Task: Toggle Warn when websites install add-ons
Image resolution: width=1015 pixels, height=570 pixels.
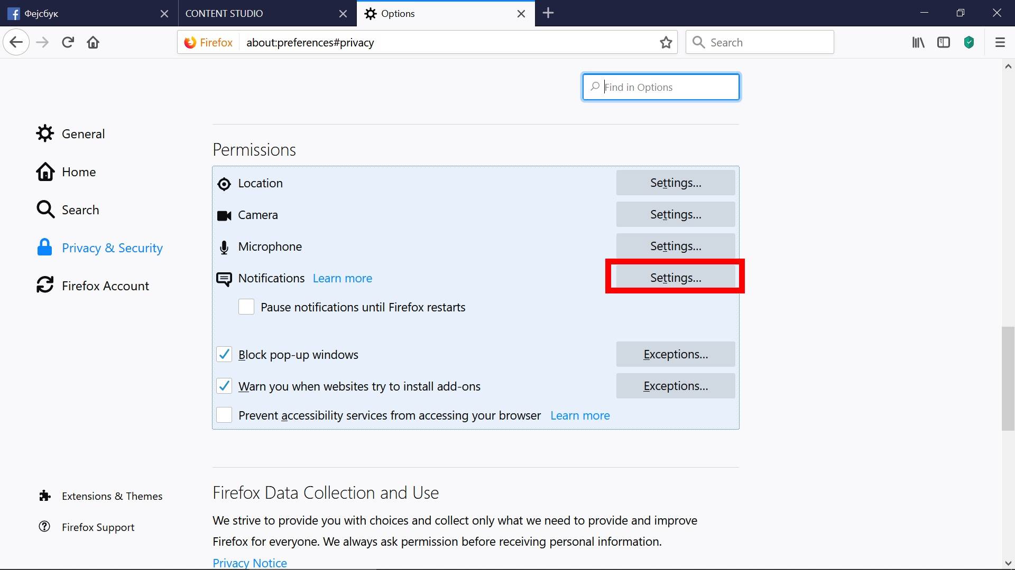Action: click(x=224, y=386)
